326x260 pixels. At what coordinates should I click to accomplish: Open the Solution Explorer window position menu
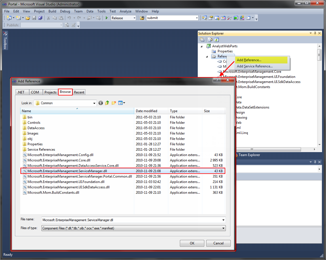[x=311, y=33]
